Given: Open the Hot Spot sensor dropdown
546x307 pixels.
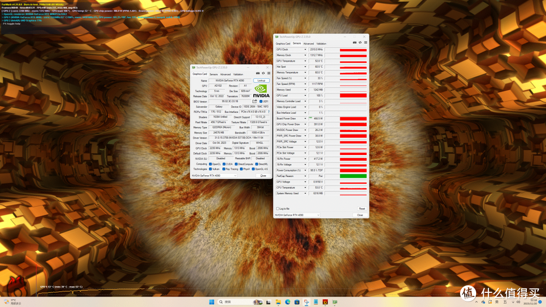Looking at the screenshot, I should [305, 67].
